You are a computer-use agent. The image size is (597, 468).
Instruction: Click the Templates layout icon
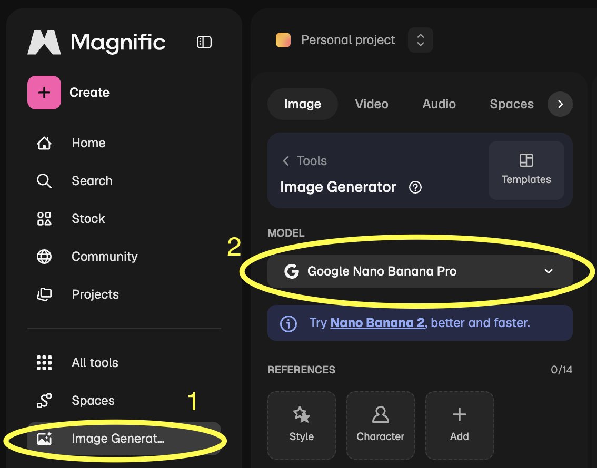point(526,160)
